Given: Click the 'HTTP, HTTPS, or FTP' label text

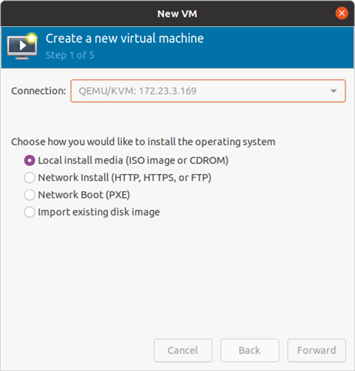Looking at the screenshot, I should pyautogui.click(x=162, y=178).
